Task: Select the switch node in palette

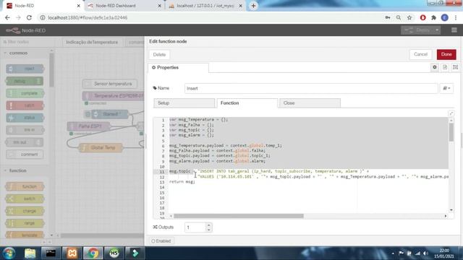Action: pos(25,199)
